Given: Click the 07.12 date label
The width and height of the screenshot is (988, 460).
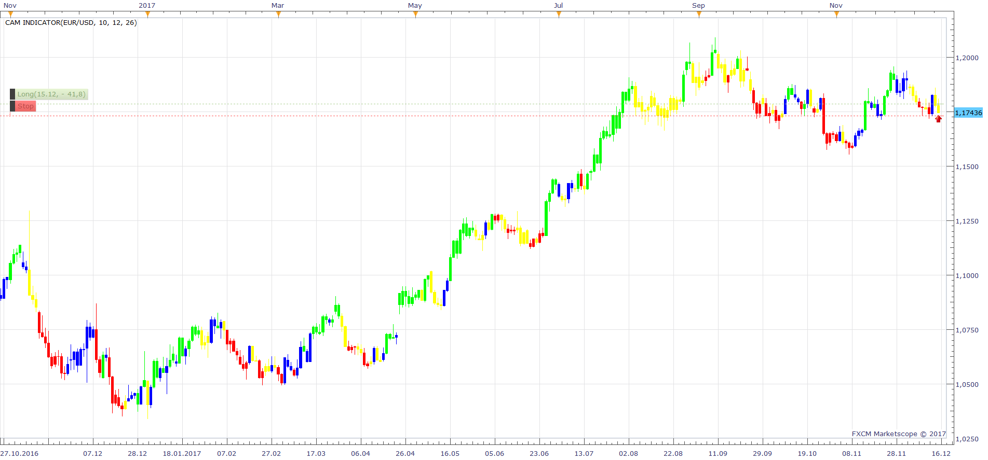Looking at the screenshot, I should pyautogui.click(x=93, y=453).
